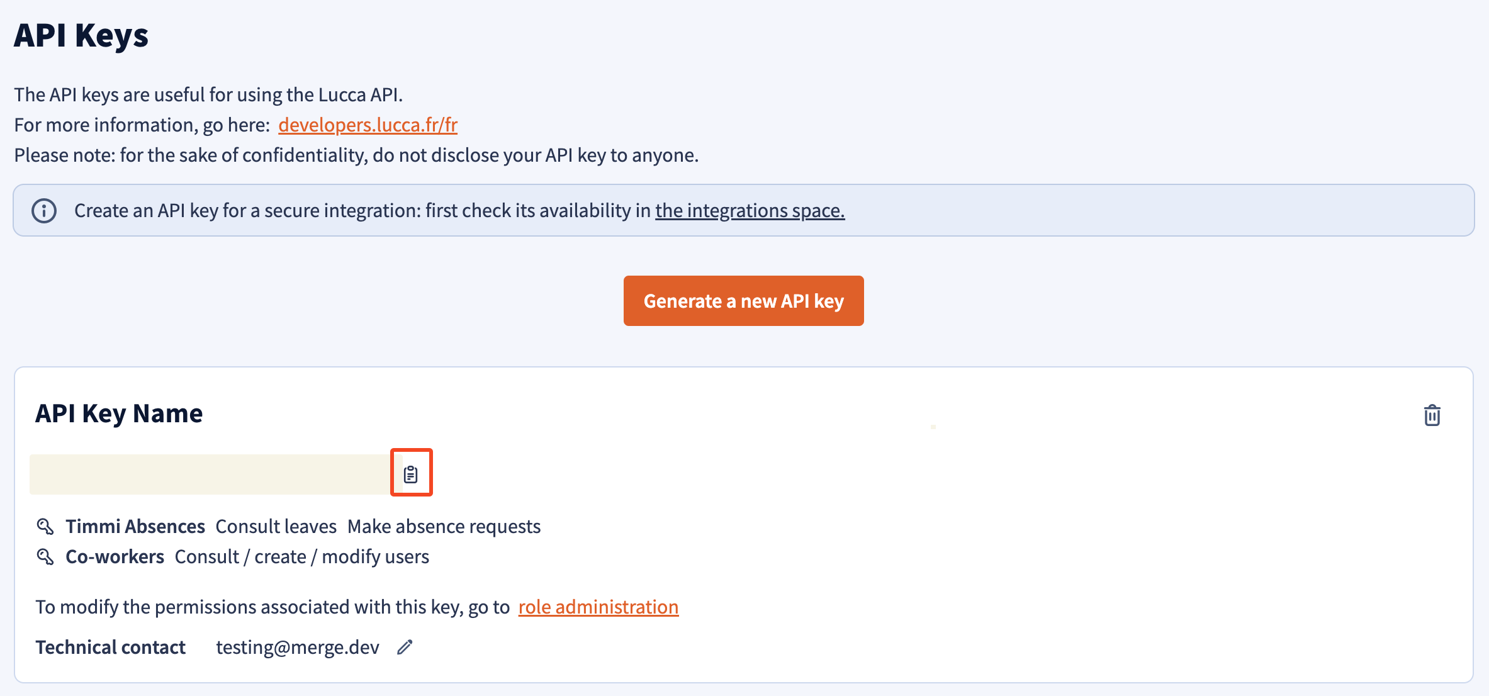1489x696 pixels.
Task: Click the Co-workers permission label
Action: (x=115, y=556)
